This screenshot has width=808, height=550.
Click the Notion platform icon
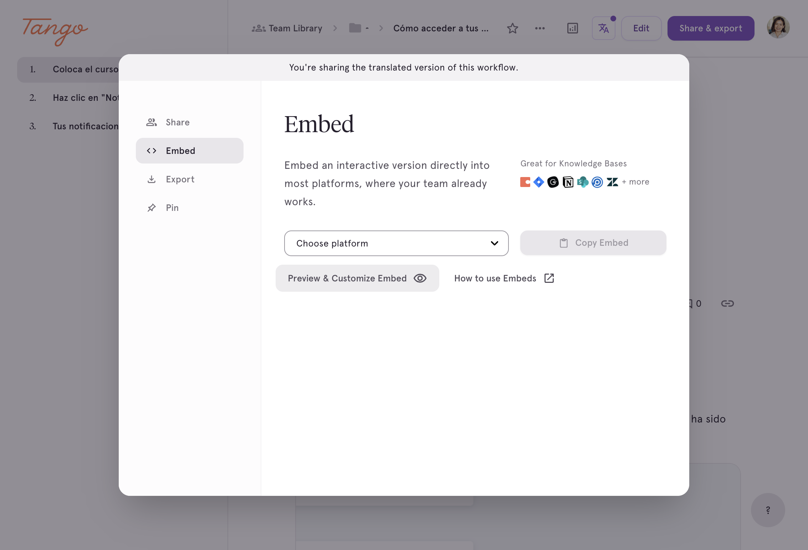pos(568,182)
